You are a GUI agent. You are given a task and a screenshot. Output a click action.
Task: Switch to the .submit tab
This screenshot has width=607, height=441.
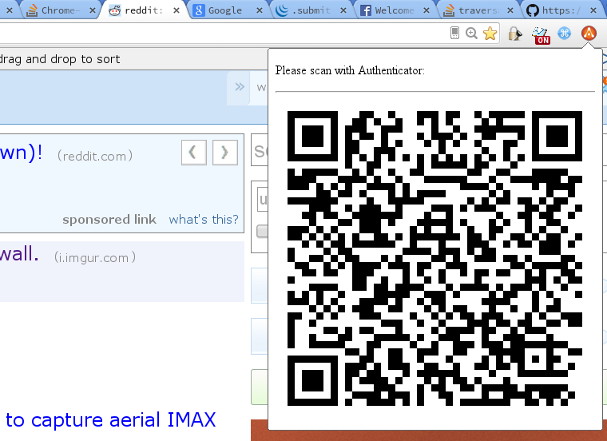click(x=311, y=10)
